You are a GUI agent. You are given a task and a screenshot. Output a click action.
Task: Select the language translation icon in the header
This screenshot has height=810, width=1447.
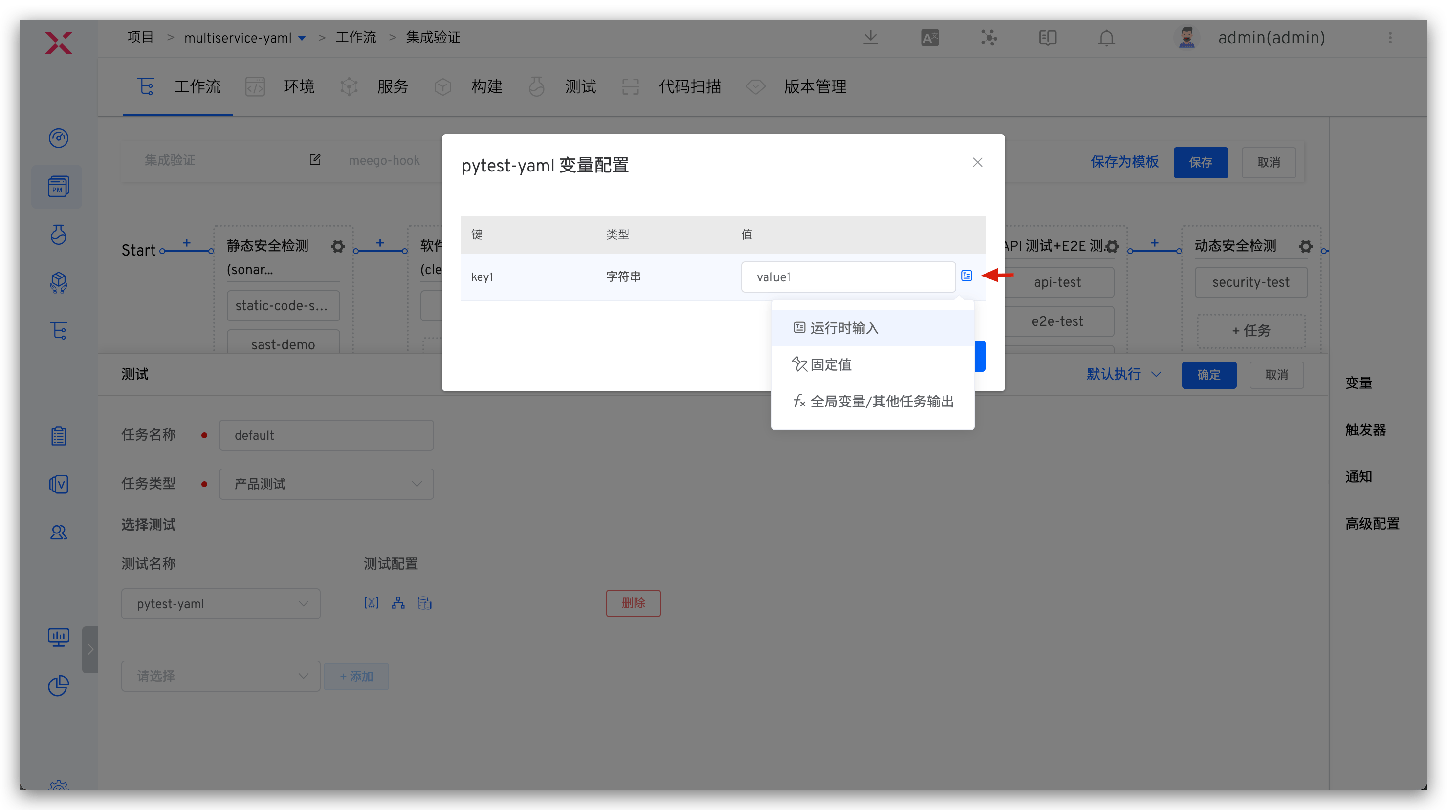(x=930, y=37)
